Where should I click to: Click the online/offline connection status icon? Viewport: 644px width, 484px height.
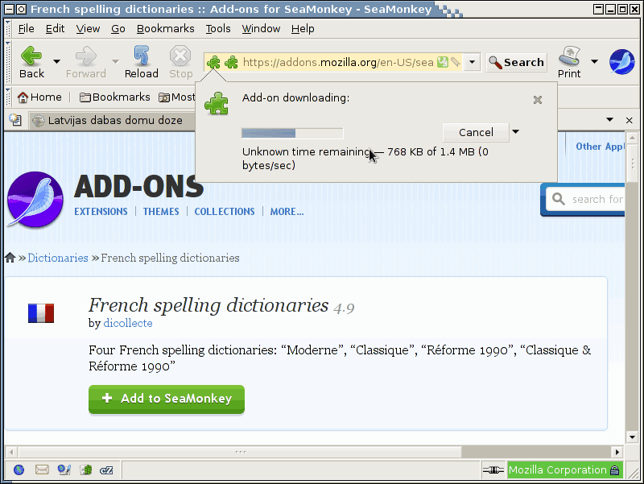493,470
